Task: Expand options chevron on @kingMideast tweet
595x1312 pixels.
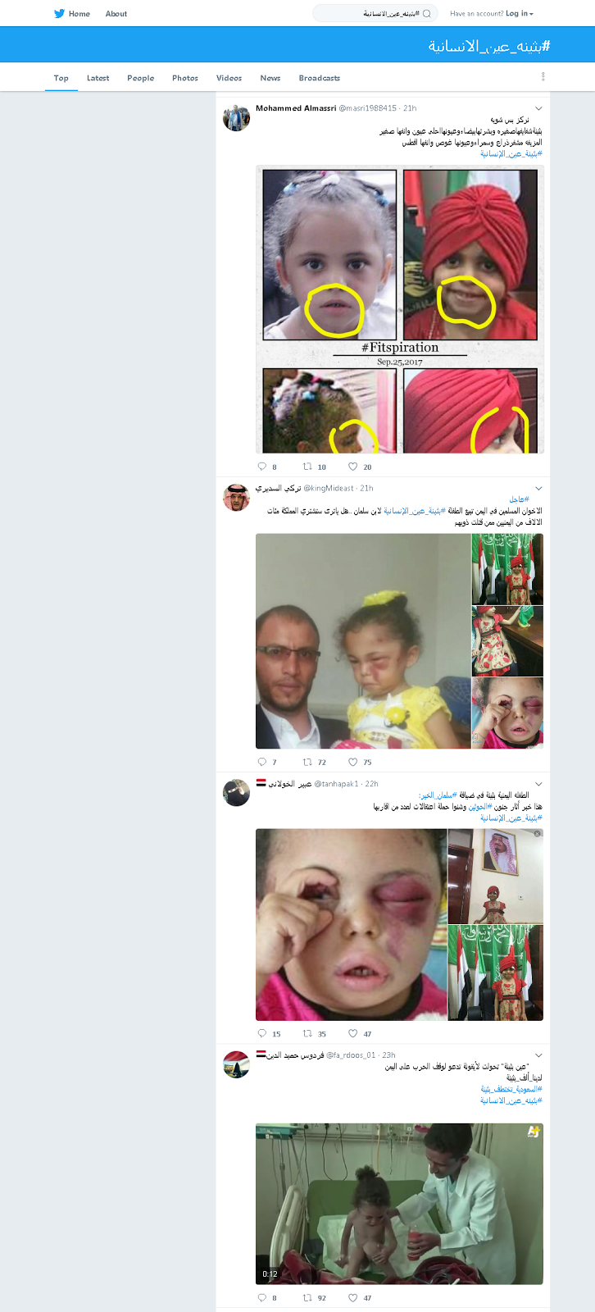Action: tap(538, 488)
